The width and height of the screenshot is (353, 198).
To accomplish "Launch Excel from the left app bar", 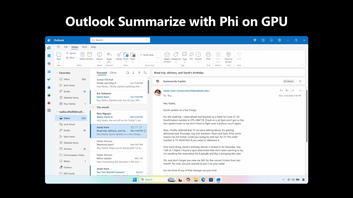I will coord(49,95).
